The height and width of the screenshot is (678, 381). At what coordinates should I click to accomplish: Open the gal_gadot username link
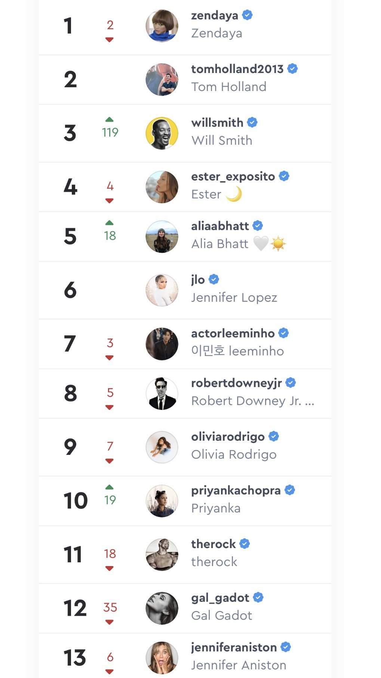(220, 598)
